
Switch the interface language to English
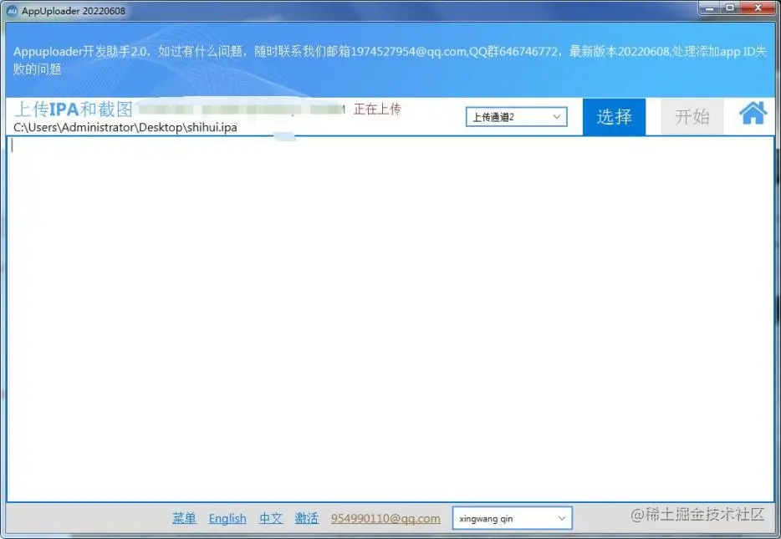click(x=227, y=518)
